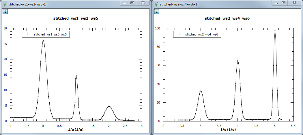Close the stitched-ws2-ws4-ws6-1 window

pos(294,3)
